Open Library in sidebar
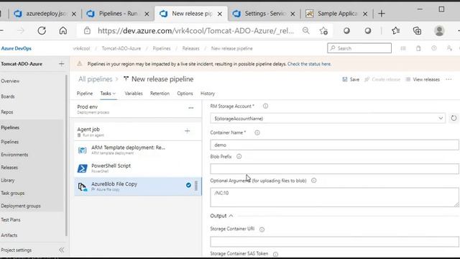 click(8, 181)
